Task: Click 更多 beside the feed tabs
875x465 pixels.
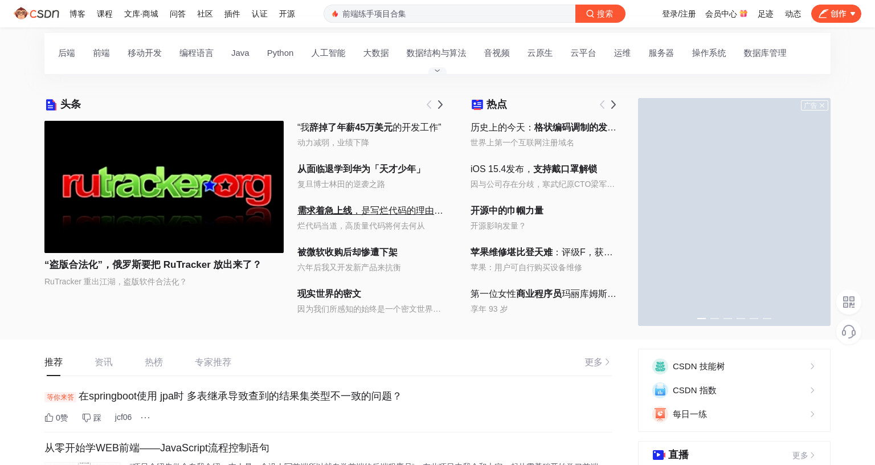Action: point(598,362)
